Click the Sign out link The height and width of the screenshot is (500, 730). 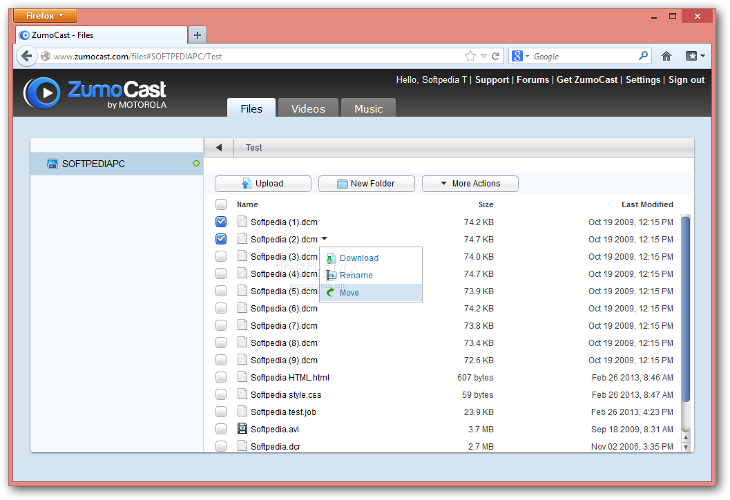686,79
